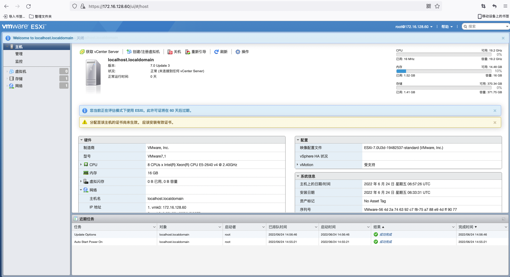Open 整理文件夹 bookmarks folder
The height and width of the screenshot is (277, 510).
coord(40,16)
